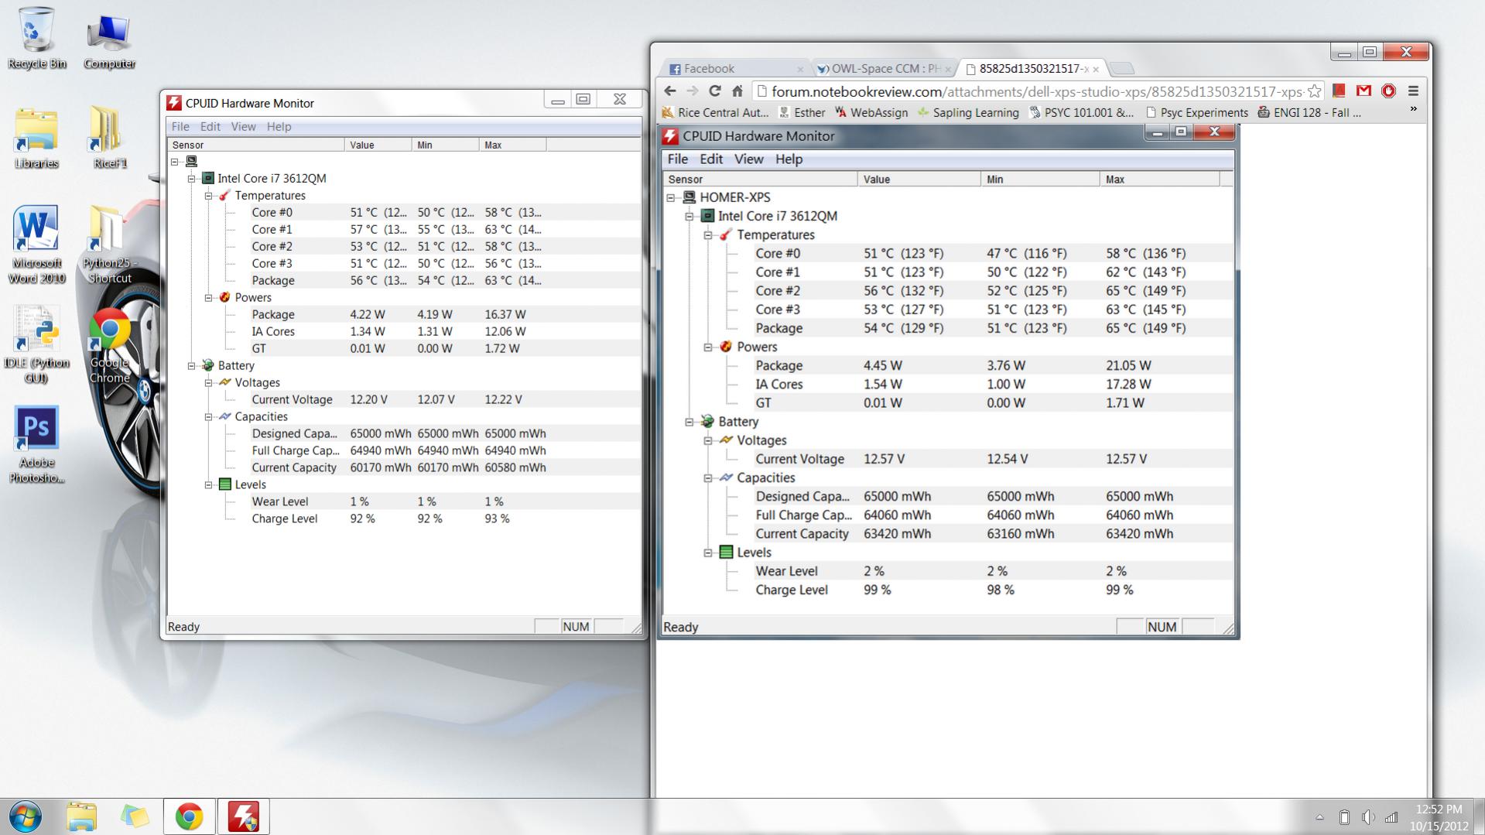Click the Chrome reload page icon
The image size is (1485, 835).
click(714, 91)
